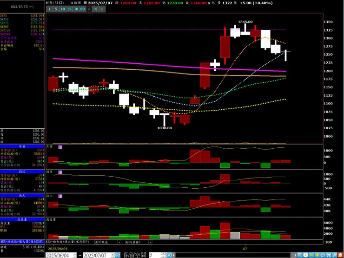Select the cursor arrow tool in the bottom toolbar
This screenshot has height=258, width=344.
tap(300, 255)
